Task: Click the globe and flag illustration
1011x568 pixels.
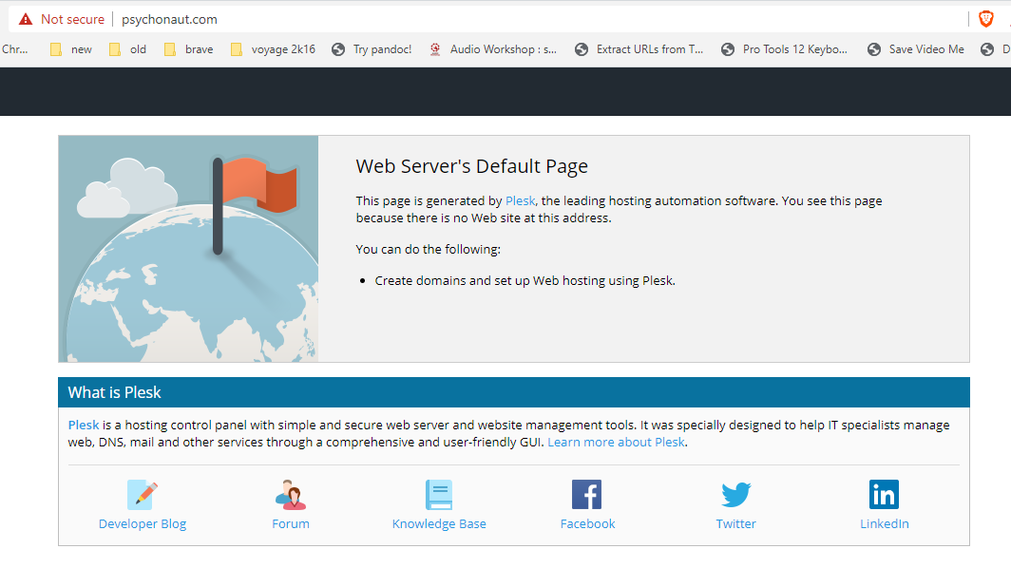Action: pyautogui.click(x=188, y=249)
